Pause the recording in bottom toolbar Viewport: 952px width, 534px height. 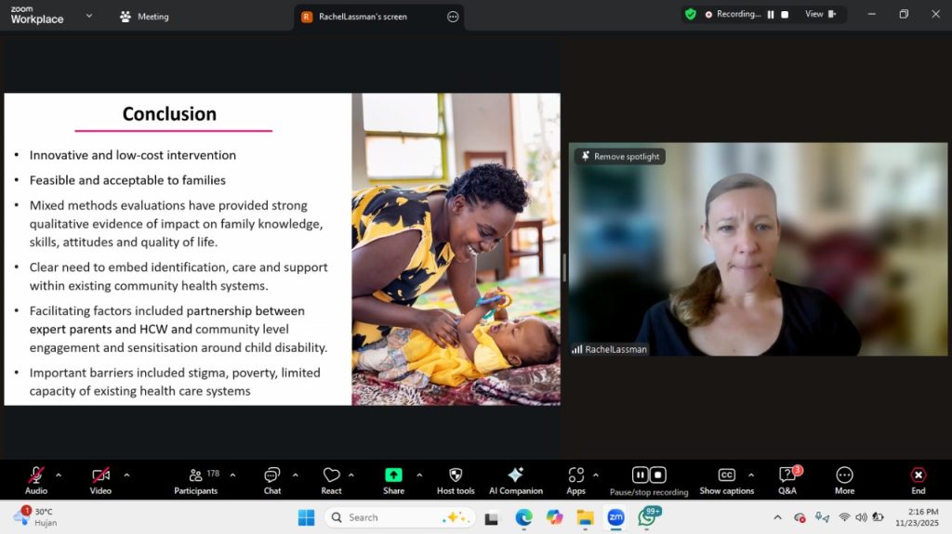tap(640, 475)
